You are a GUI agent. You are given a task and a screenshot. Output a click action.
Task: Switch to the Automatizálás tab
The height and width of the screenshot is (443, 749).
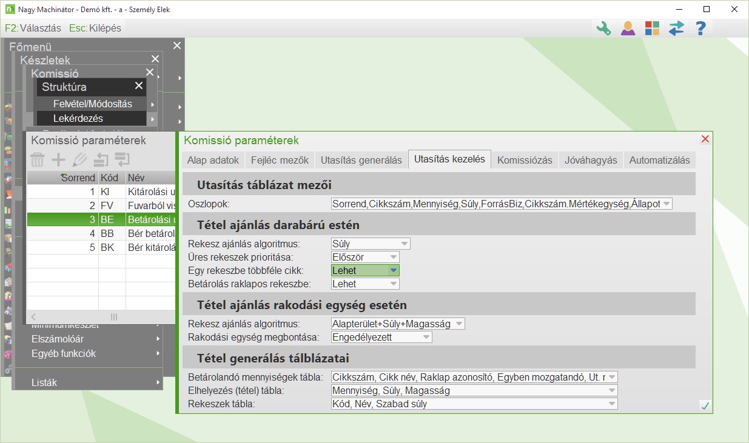660,160
